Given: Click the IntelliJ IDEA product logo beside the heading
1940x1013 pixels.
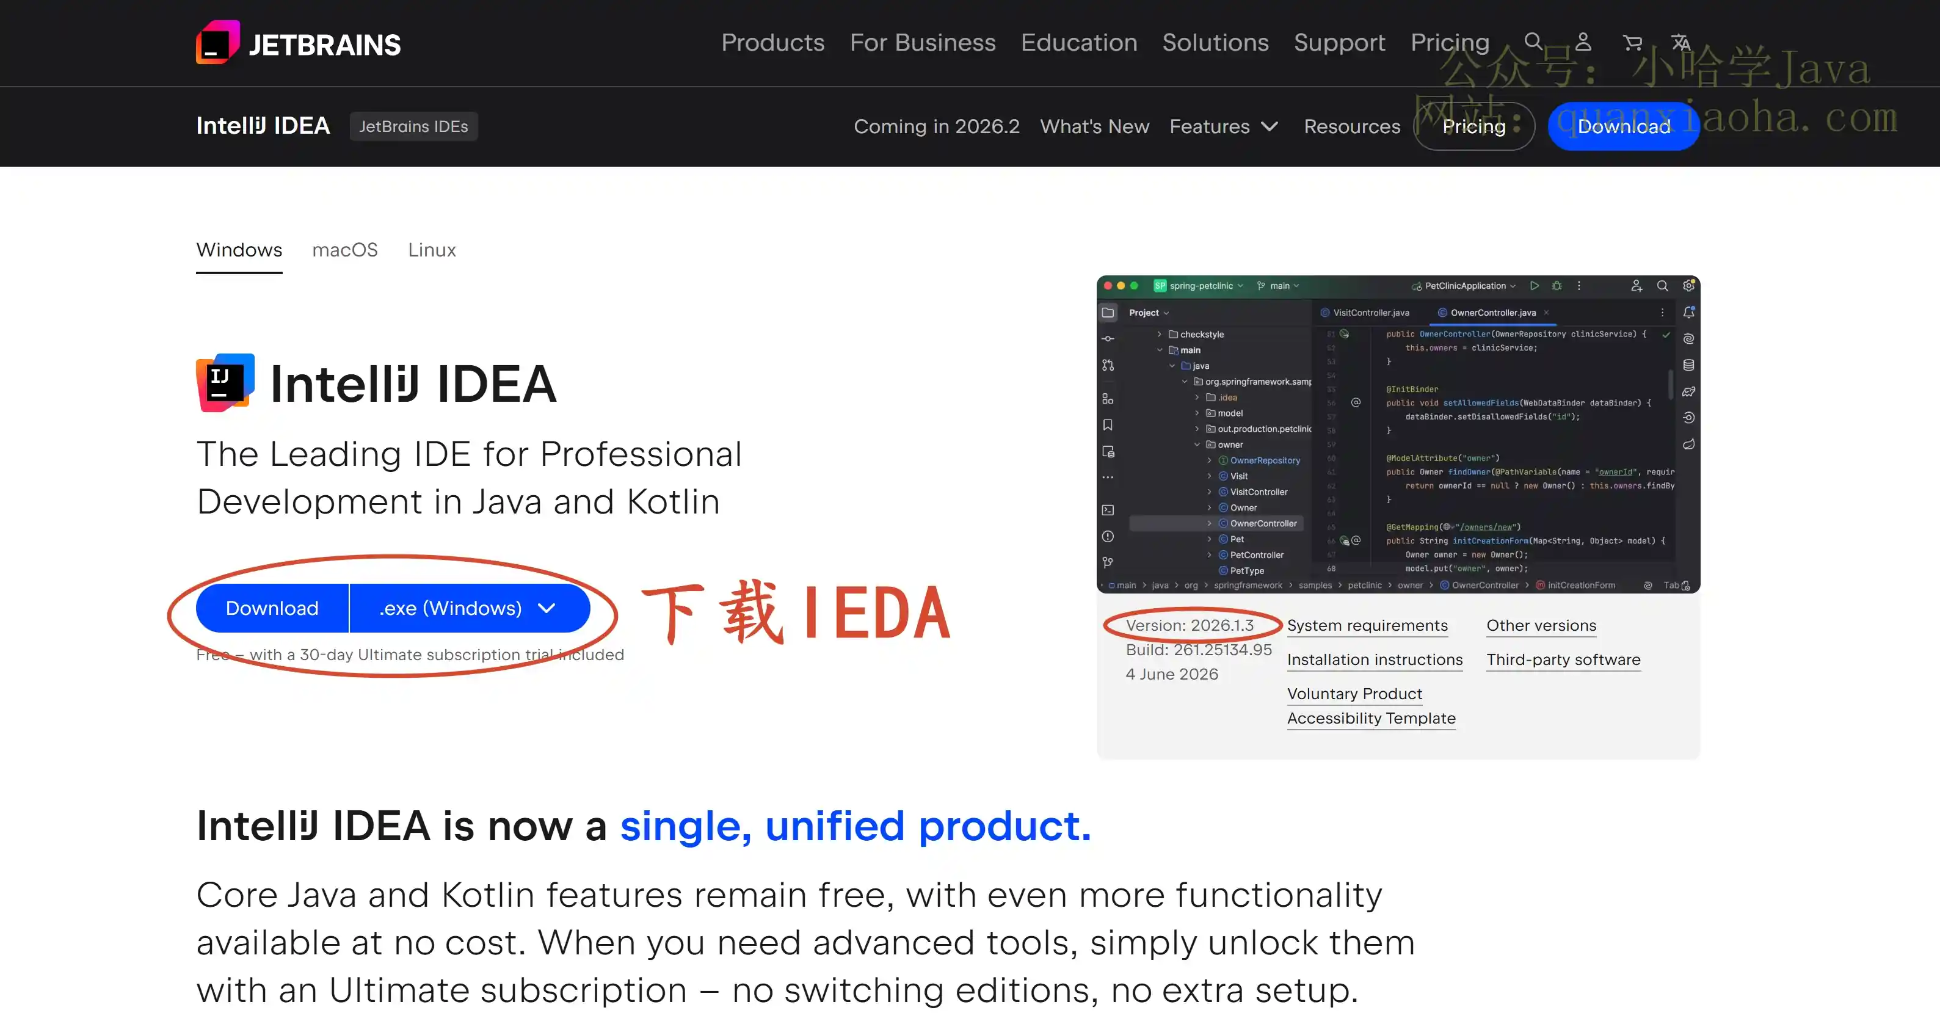Looking at the screenshot, I should click(x=225, y=383).
